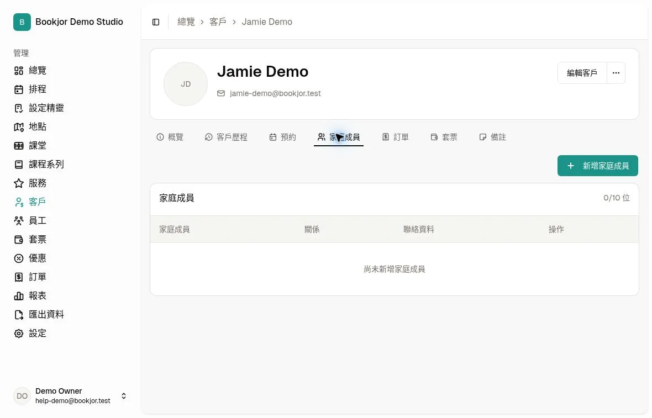Screen dimensions: 652x418
Task: Switch to the 概覽 tab
Action: pos(170,137)
